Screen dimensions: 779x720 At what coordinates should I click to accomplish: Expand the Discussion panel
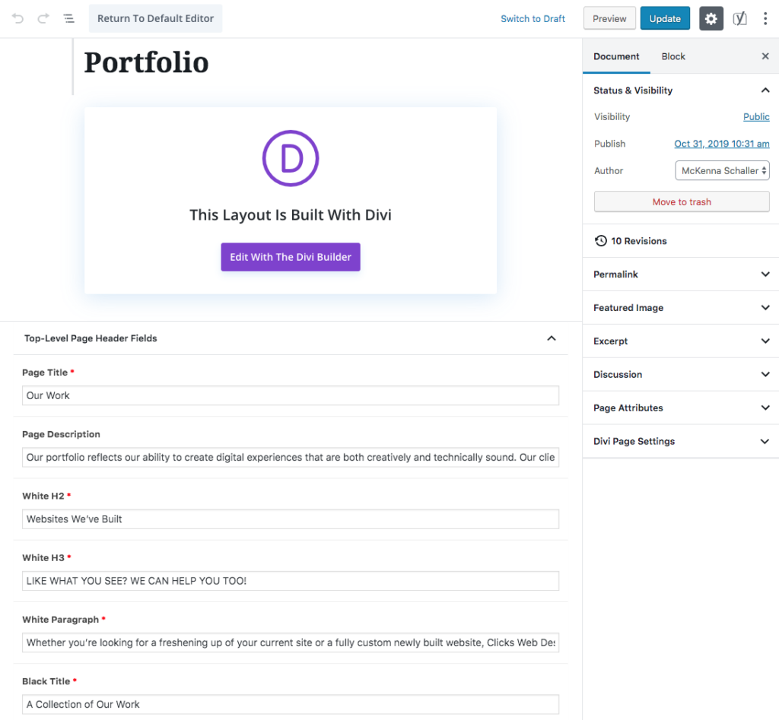[765, 374]
